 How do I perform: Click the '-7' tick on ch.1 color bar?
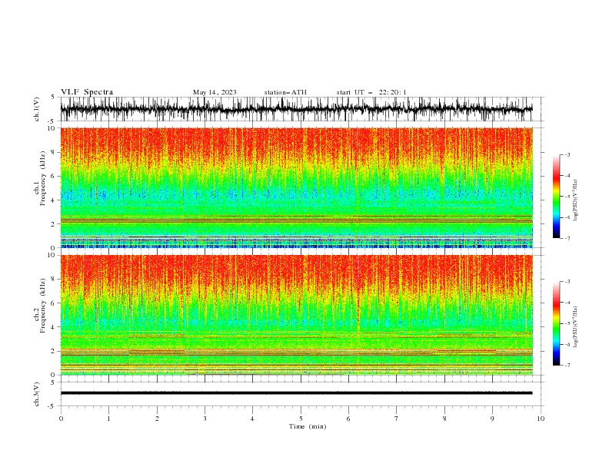[567, 238]
